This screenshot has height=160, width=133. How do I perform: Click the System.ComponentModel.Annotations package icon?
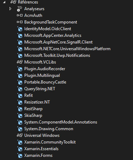pyautogui.click(x=20, y=122)
